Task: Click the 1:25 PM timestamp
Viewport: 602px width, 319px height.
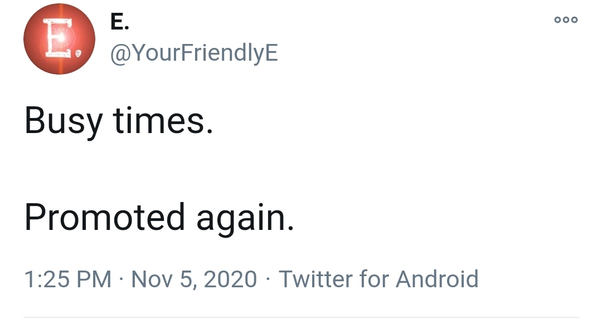Action: click(67, 278)
